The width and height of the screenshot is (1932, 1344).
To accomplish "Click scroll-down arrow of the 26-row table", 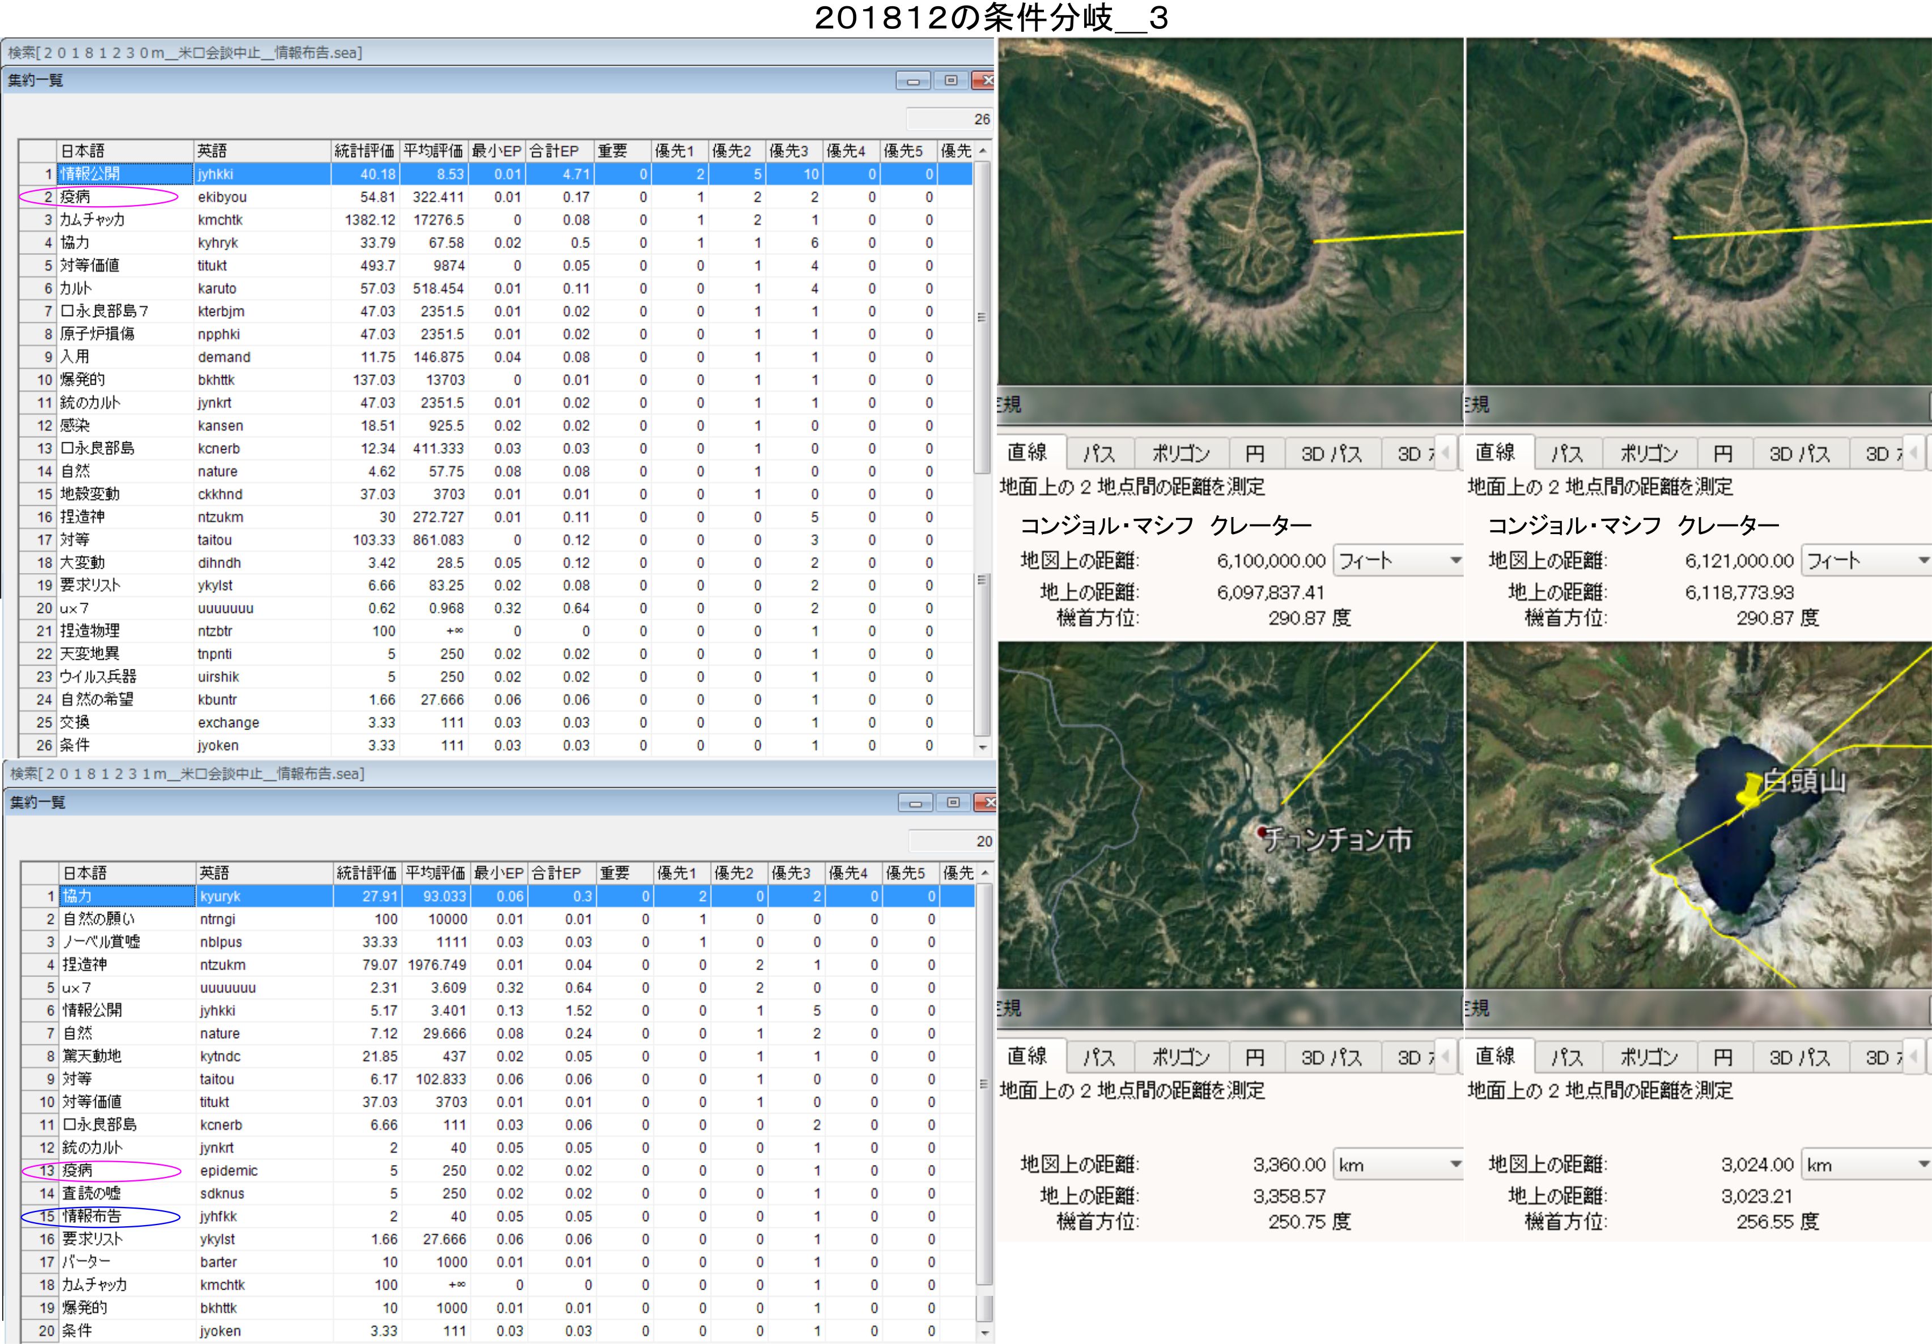I will pyautogui.click(x=982, y=747).
